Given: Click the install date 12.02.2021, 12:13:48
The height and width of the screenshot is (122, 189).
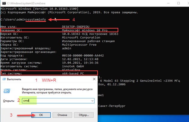Looking at the screenshot, I should pyautogui.click(x=80, y=59).
